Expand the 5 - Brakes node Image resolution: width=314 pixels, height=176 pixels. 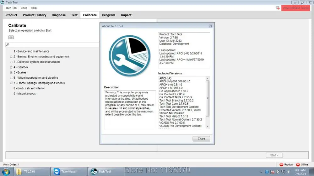(x=11, y=73)
